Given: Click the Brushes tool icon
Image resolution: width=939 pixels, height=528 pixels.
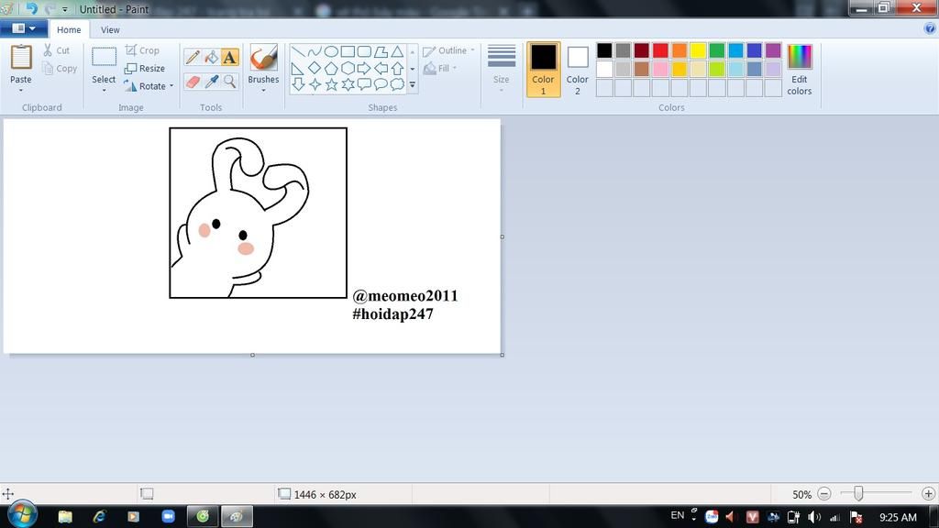Looking at the screenshot, I should [x=263, y=58].
